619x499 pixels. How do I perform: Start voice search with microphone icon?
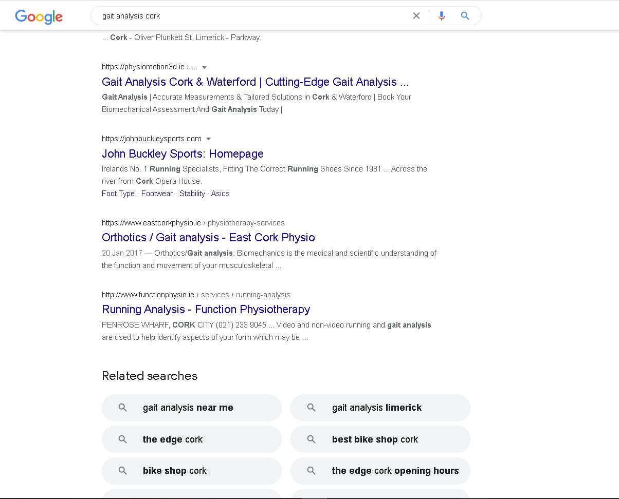[x=441, y=16]
